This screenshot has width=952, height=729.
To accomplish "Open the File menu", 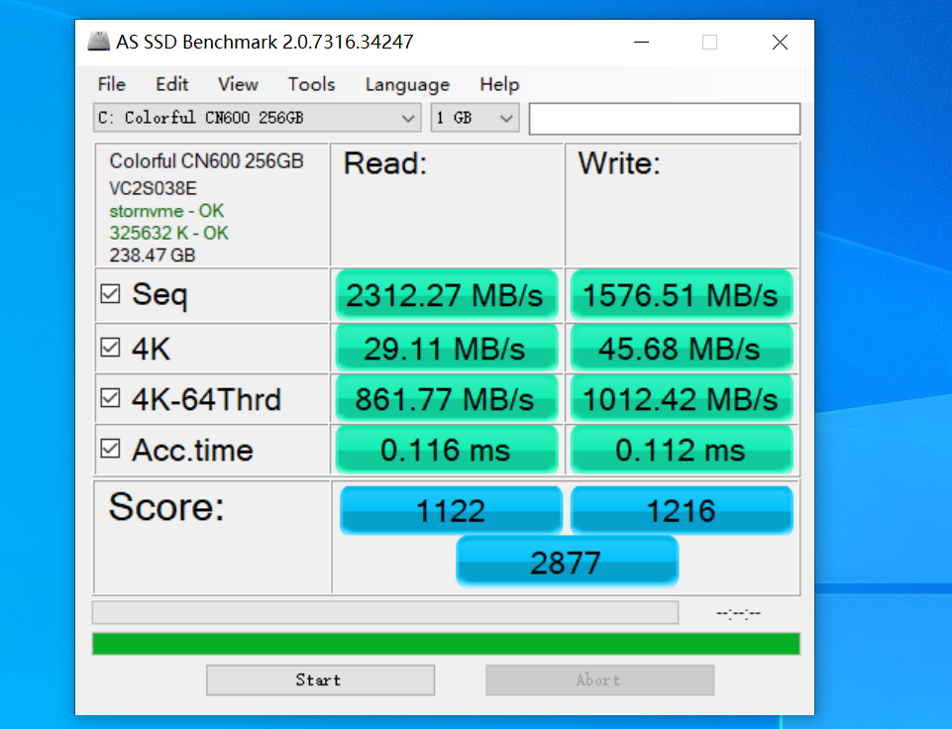I will coord(112,84).
